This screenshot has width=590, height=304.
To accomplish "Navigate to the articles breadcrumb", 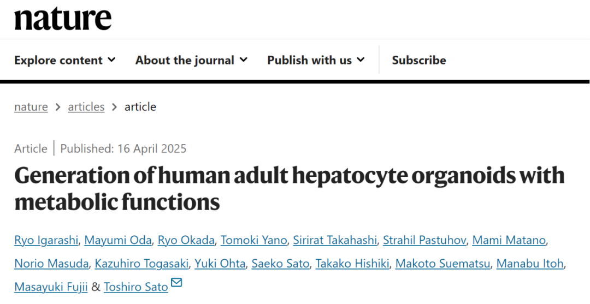I will click(86, 107).
